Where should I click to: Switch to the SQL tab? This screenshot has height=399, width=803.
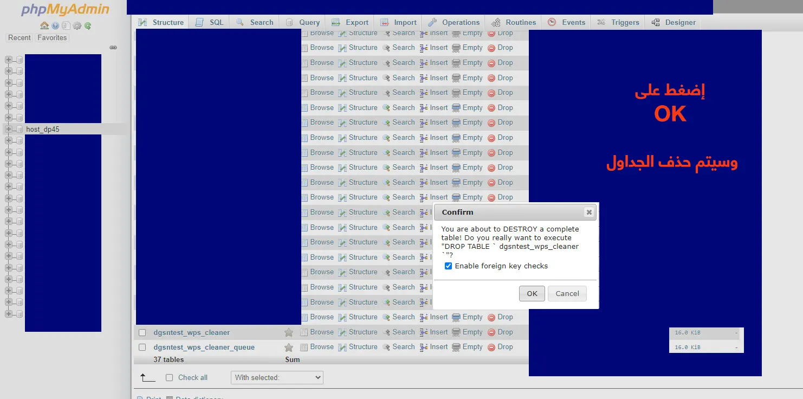coord(210,22)
